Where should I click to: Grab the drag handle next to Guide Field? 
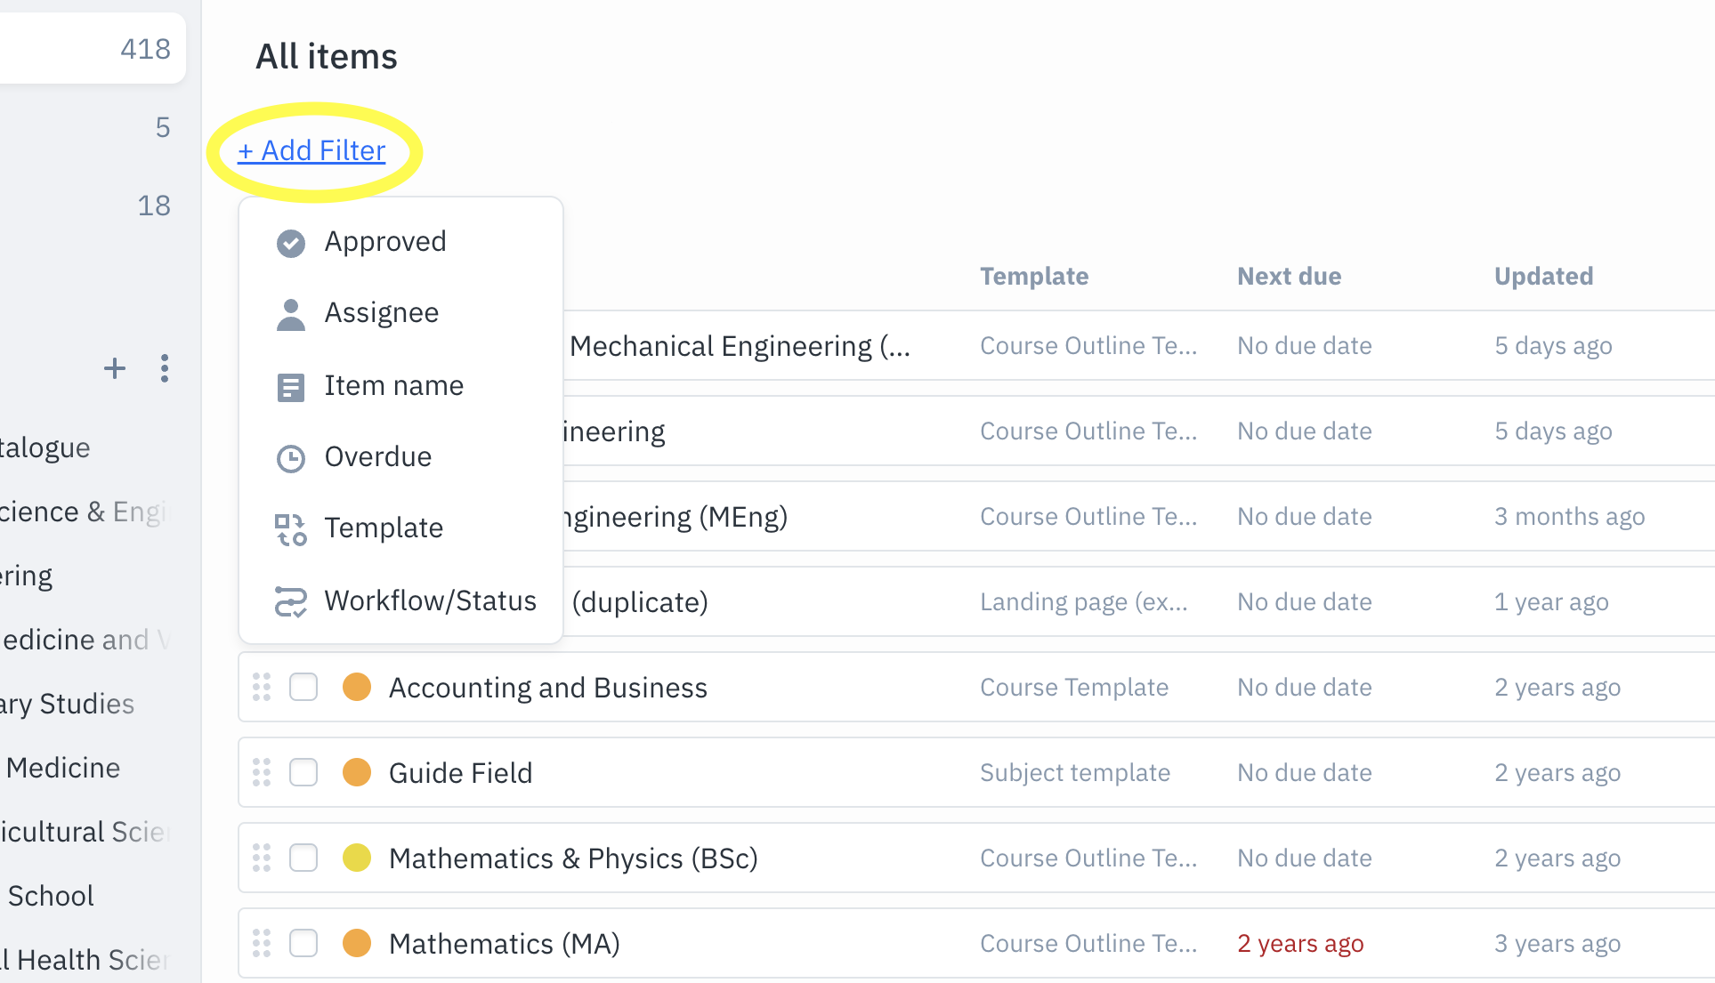click(x=261, y=772)
